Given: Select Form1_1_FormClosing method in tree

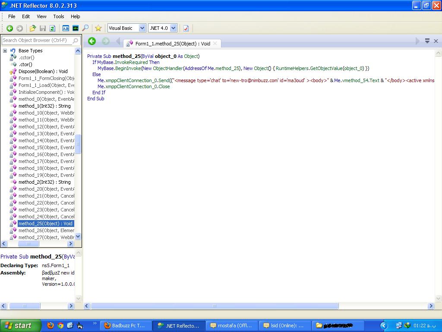Looking at the screenshot, I should tap(46, 78).
